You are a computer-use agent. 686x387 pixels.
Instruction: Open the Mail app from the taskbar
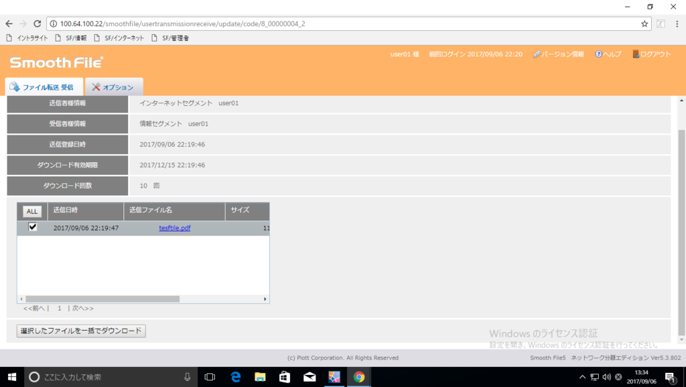[x=310, y=376]
